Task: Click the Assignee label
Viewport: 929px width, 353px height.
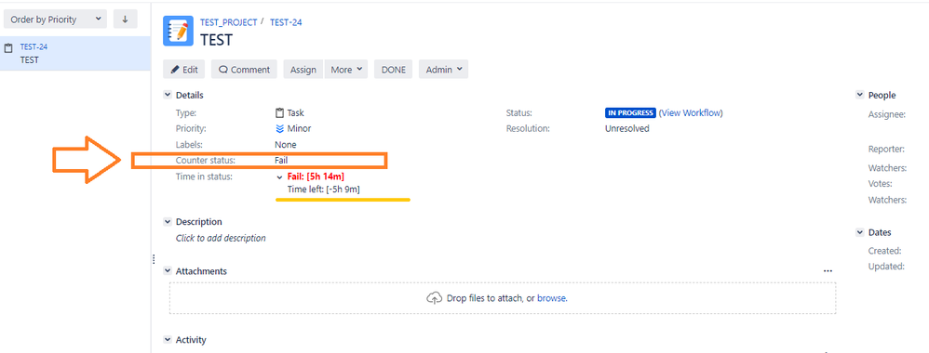Action: (887, 114)
